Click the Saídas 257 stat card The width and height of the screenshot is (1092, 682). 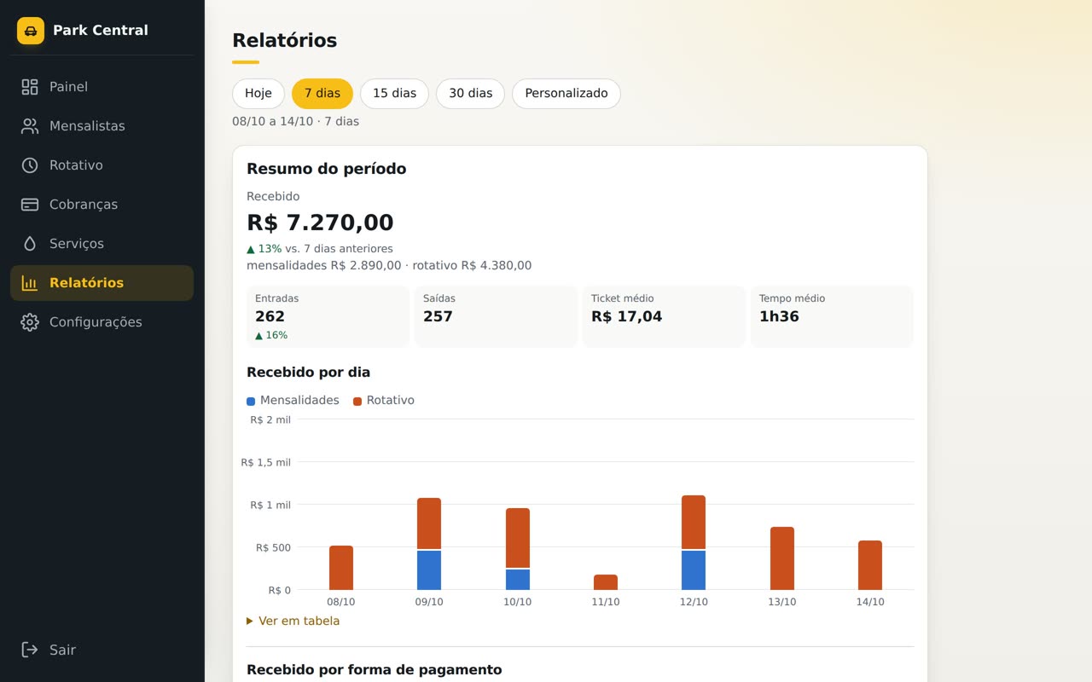coord(497,316)
